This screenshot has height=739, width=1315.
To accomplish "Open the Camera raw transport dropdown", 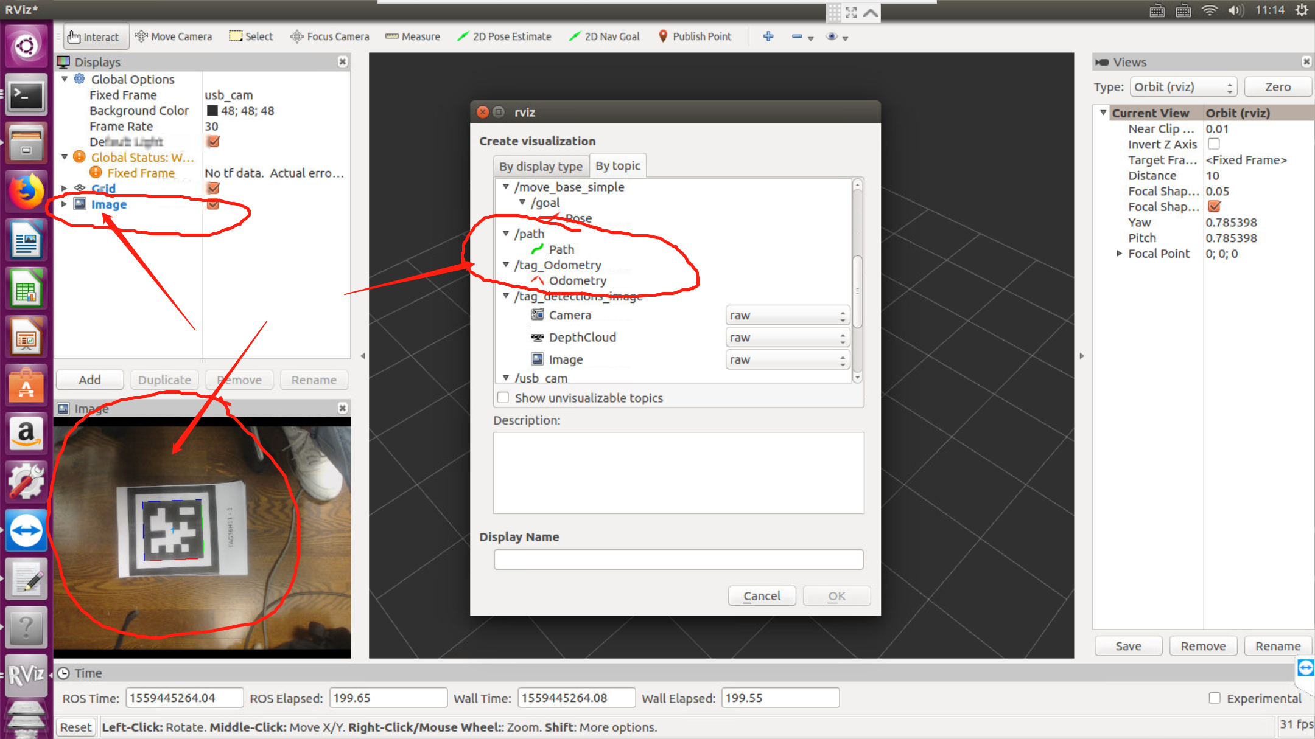I will click(787, 315).
